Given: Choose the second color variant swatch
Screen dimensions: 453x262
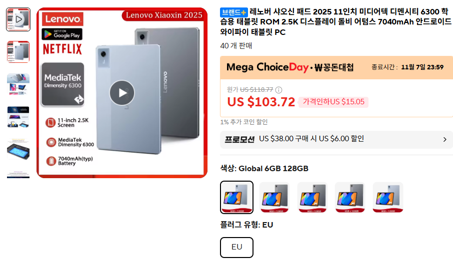Looking at the screenshot, I should tap(274, 198).
